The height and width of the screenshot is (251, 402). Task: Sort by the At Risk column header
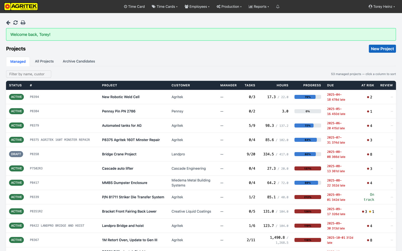pyautogui.click(x=368, y=85)
